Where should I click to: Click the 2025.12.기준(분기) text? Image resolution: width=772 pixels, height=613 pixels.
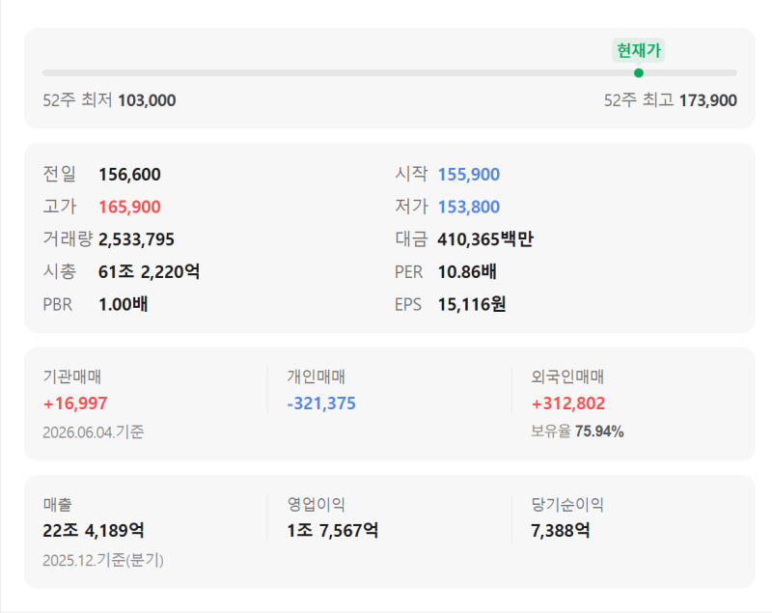(x=103, y=560)
